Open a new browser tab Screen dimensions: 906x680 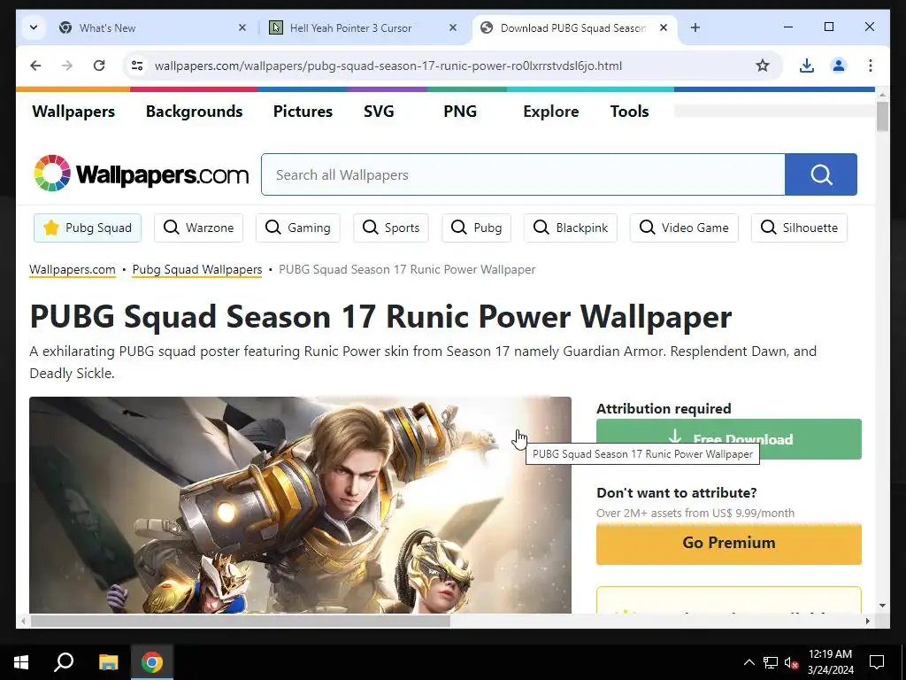pyautogui.click(x=695, y=27)
